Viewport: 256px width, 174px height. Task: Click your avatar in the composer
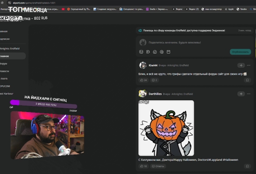[143, 42]
